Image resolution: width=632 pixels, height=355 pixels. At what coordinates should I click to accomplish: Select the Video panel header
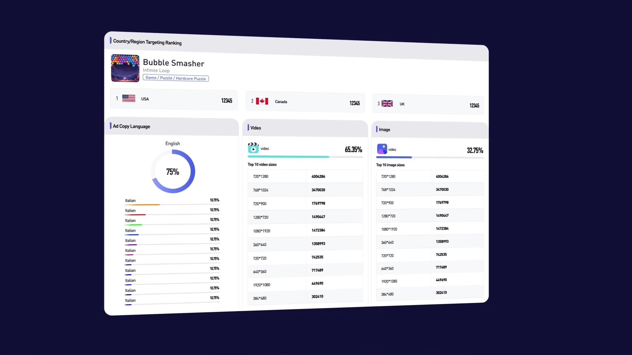(x=255, y=128)
